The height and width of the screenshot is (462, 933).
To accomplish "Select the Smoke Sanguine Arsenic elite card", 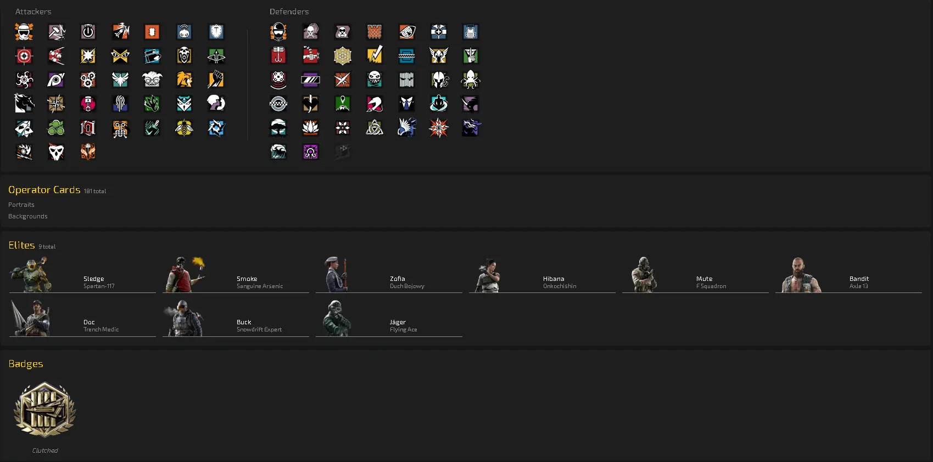I will [x=236, y=274].
